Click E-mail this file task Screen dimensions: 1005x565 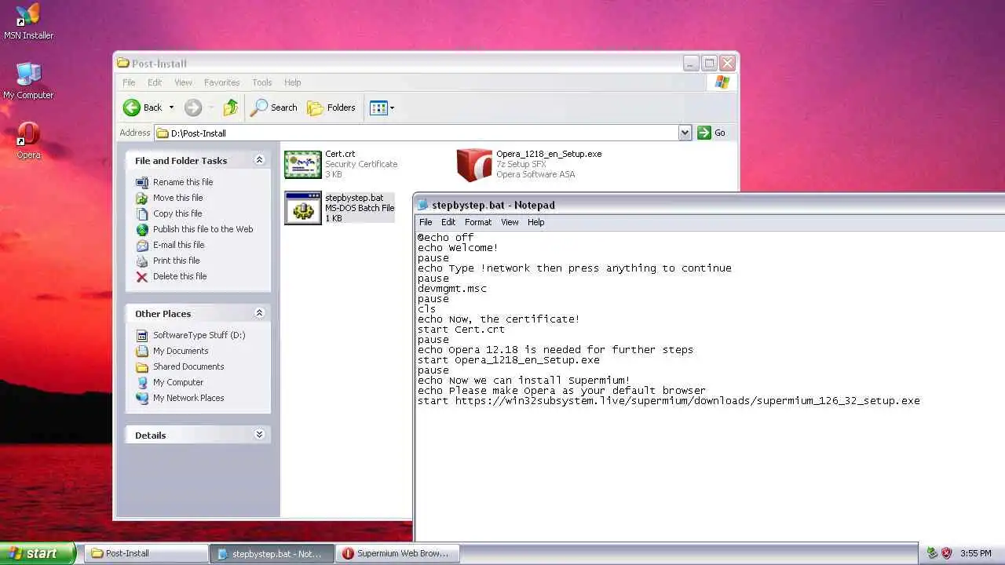click(170, 245)
